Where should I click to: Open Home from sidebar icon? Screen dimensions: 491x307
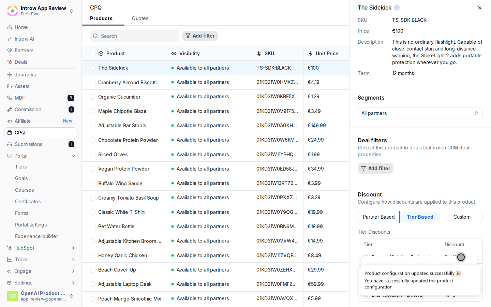10,27
